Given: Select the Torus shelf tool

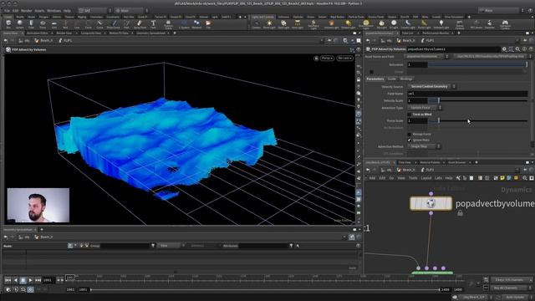Looking at the screenshot, I should tap(43, 24).
